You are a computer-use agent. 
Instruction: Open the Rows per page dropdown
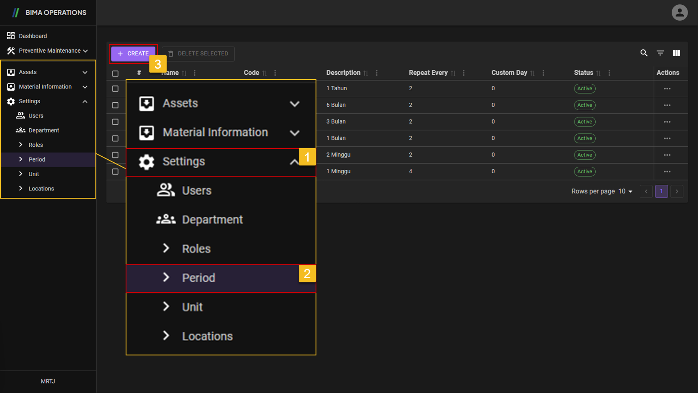point(625,191)
